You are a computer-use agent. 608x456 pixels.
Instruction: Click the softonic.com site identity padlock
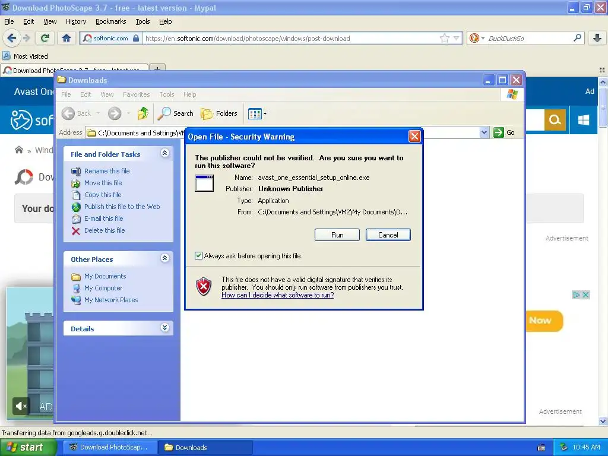click(x=136, y=38)
